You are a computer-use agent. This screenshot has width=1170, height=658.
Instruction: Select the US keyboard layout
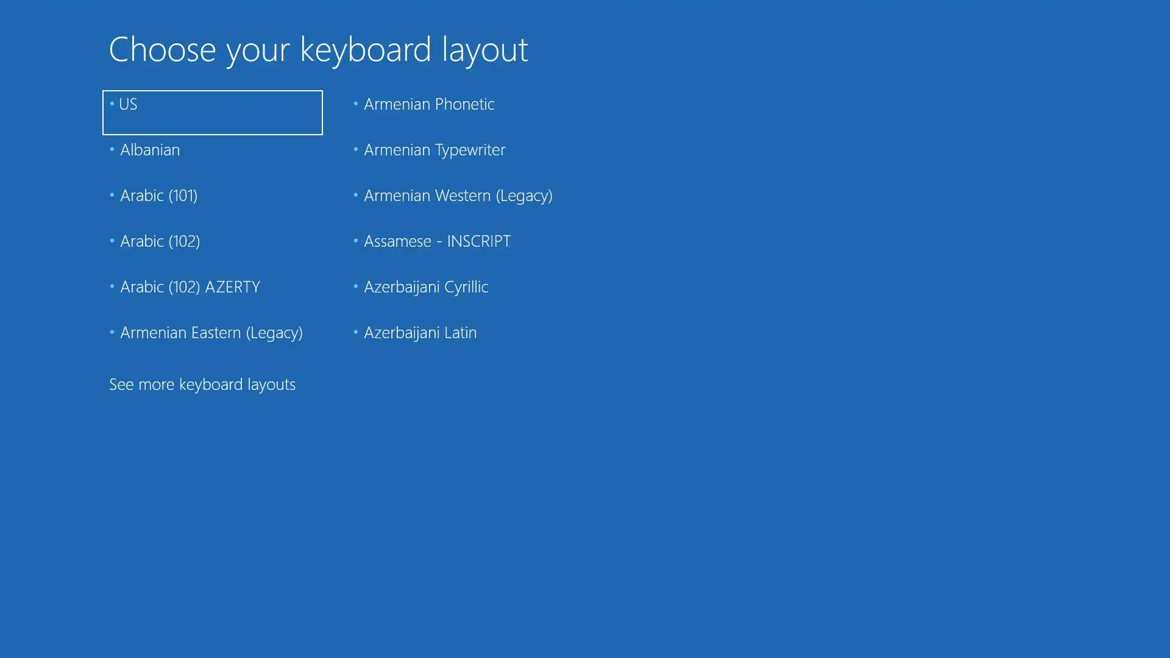pos(212,112)
